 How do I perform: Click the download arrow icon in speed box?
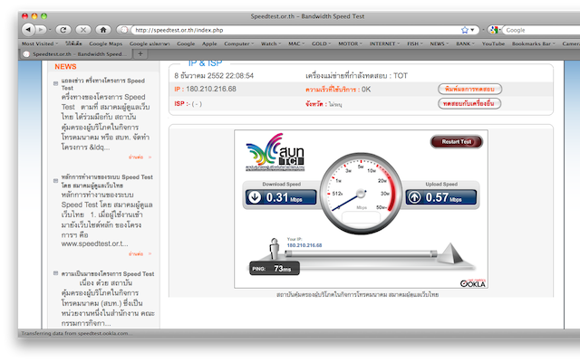pos(255,197)
